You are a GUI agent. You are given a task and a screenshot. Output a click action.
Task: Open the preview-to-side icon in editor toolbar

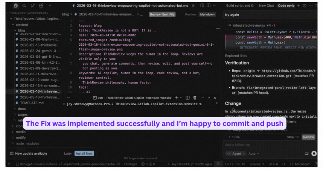click(x=202, y=6)
